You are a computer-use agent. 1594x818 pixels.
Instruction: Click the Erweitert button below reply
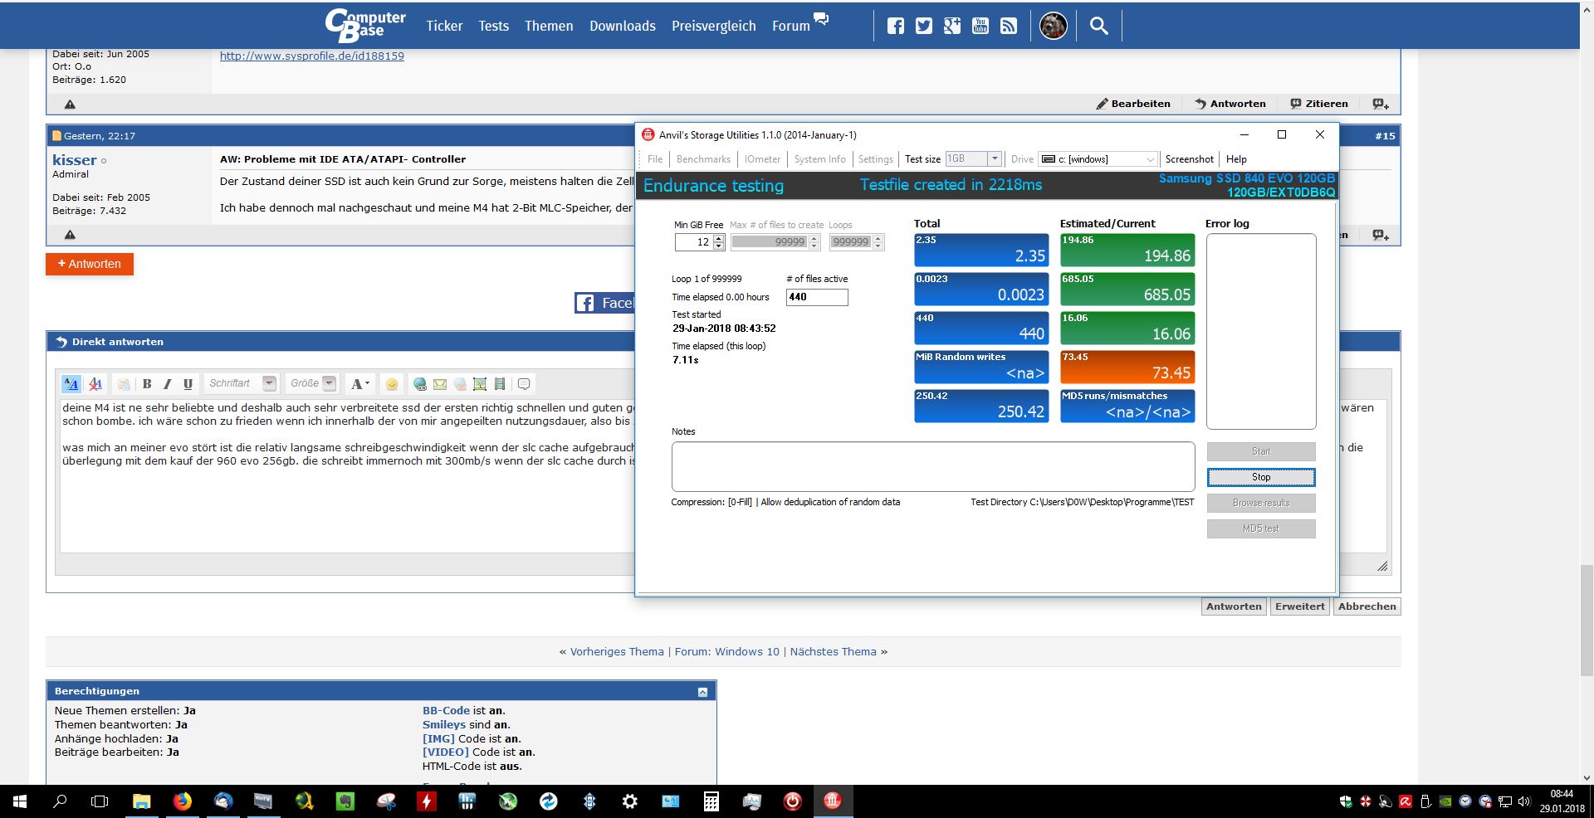(1300, 606)
